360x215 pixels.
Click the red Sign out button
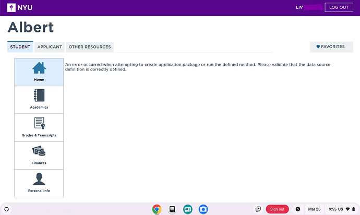click(278, 209)
